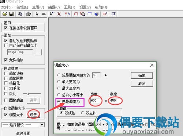Image resolution: width=183 pixels, height=136 pixels.
Task: Enable 按钮化 checkbox
Action: [6, 83]
